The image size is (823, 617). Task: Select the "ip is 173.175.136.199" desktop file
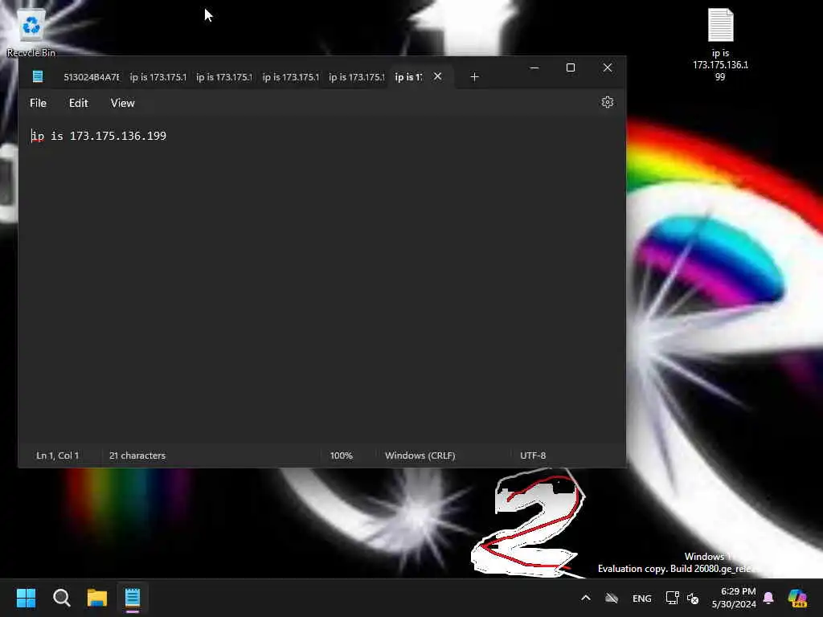[x=720, y=44]
